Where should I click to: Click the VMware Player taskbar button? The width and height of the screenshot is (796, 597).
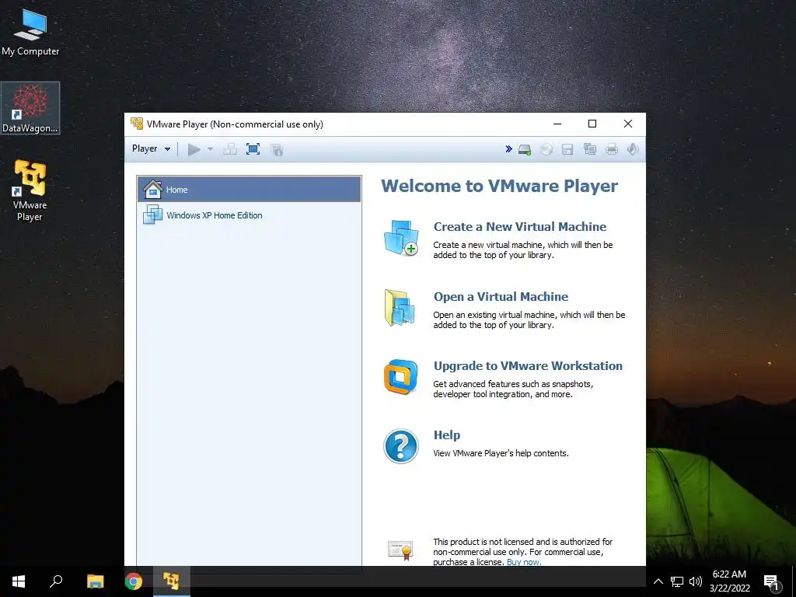click(x=171, y=581)
